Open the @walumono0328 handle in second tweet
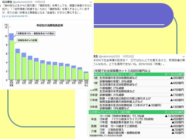Screen dimensions: 186x139 109,56
